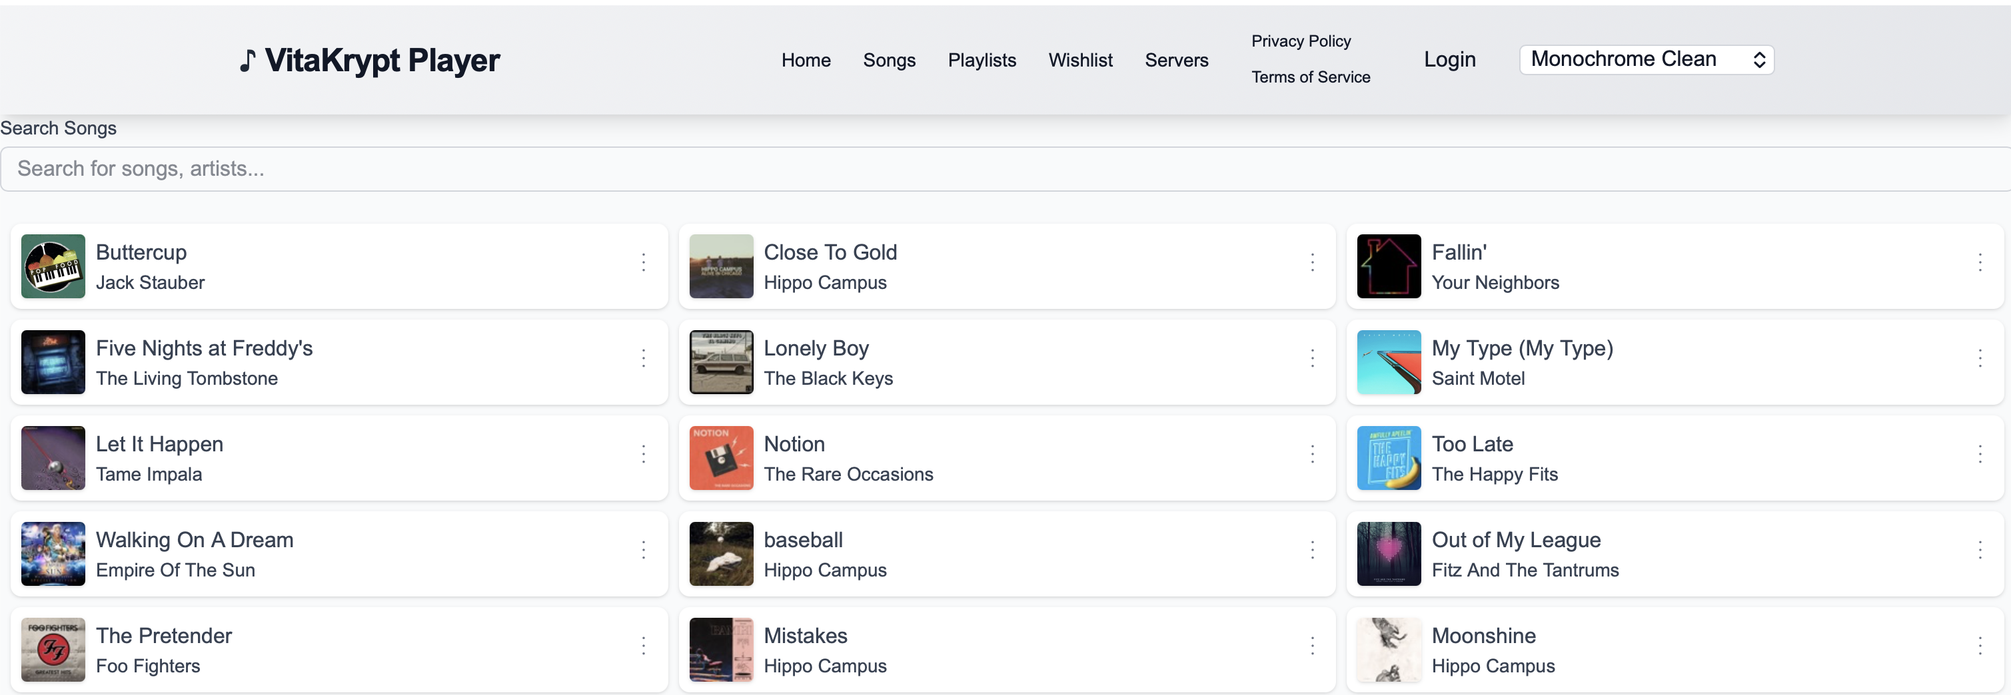2011x695 pixels.
Task: Click the Five Nights at Freddy's album cover
Action: [53, 362]
